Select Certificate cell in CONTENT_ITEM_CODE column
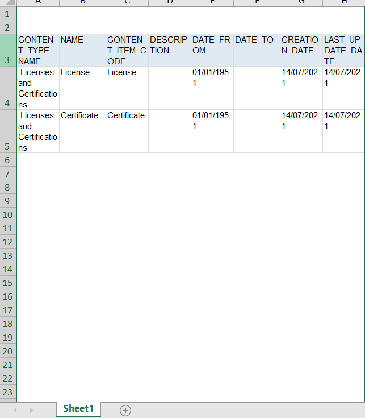 (x=127, y=131)
